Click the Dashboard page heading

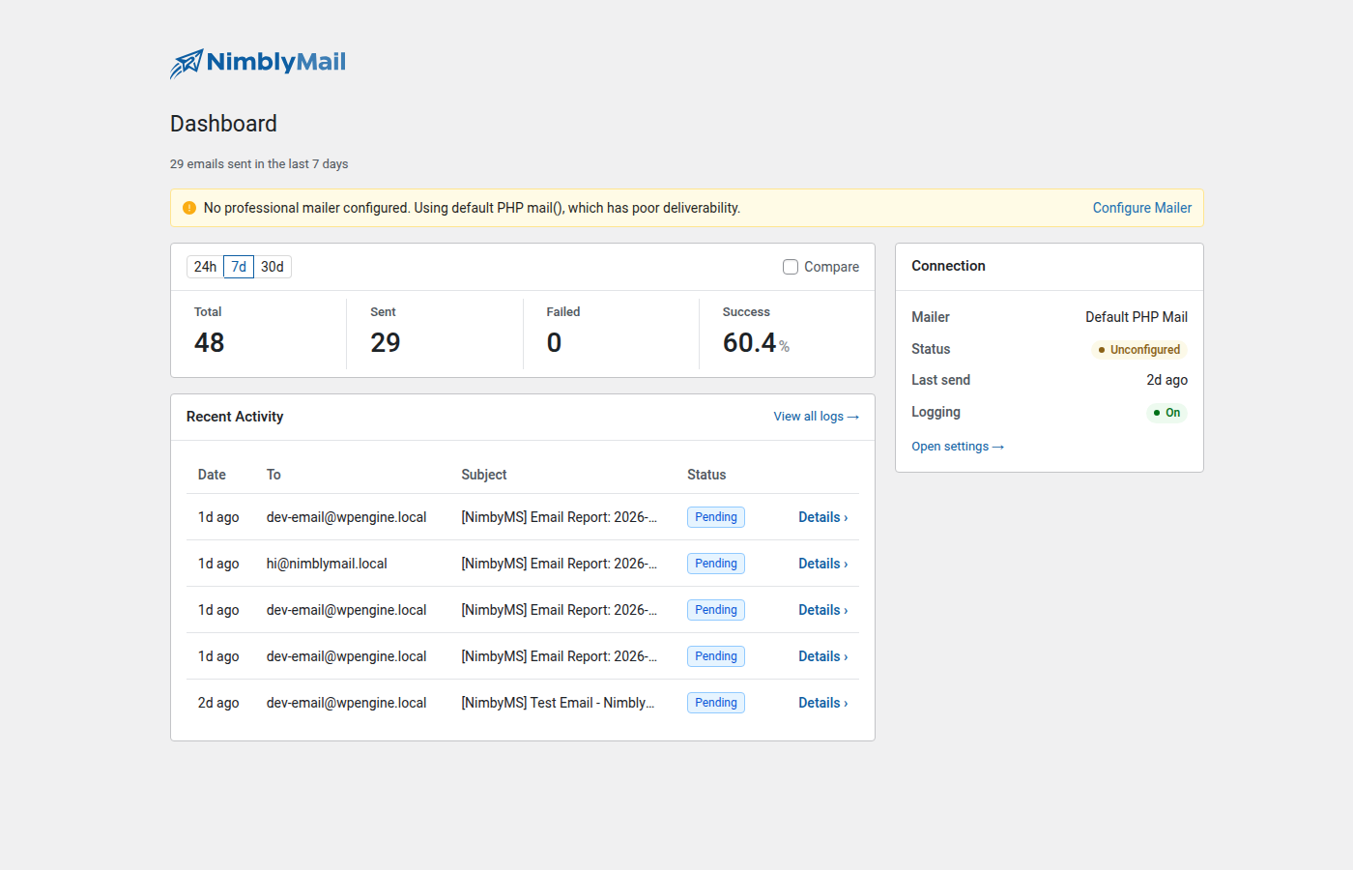[x=223, y=124]
